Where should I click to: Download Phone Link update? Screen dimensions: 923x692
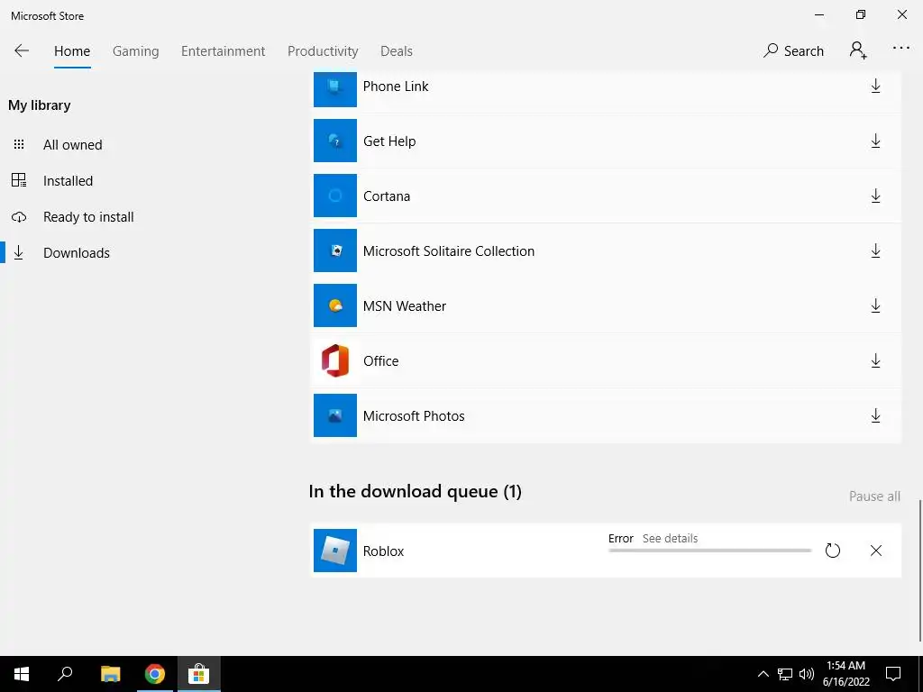(875, 86)
